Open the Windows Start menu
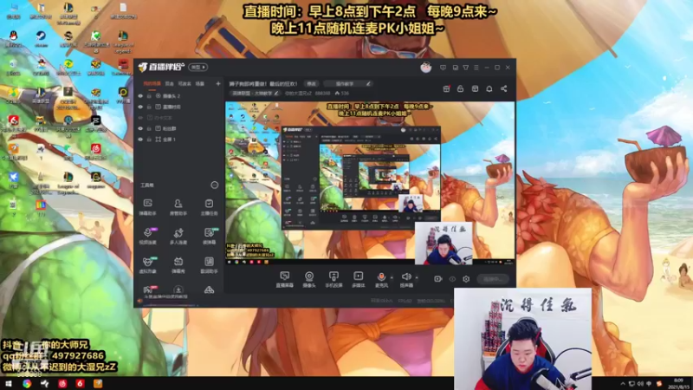 [9, 383]
